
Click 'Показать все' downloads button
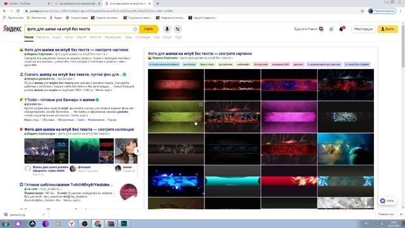click(x=386, y=214)
